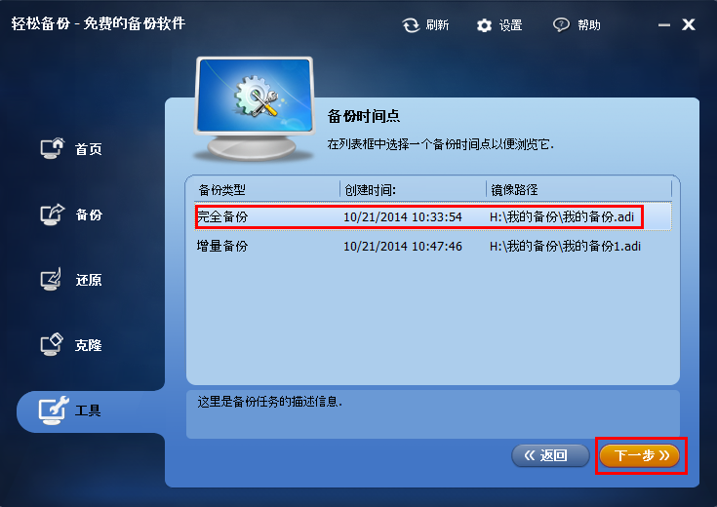
Task: Open the 克隆 clone sidebar icon
Action: tap(52, 345)
